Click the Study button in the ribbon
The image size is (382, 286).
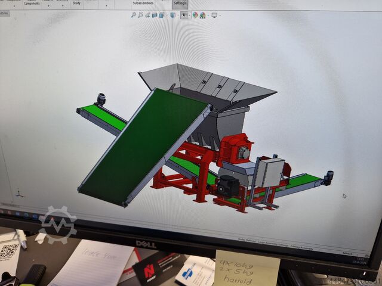coord(76,3)
